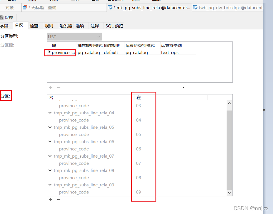Screen dimensions: 273x214
Task: Collapse tmp_mk_pg_subs_line_rela_06 partition entry
Action: click(x=50, y=142)
